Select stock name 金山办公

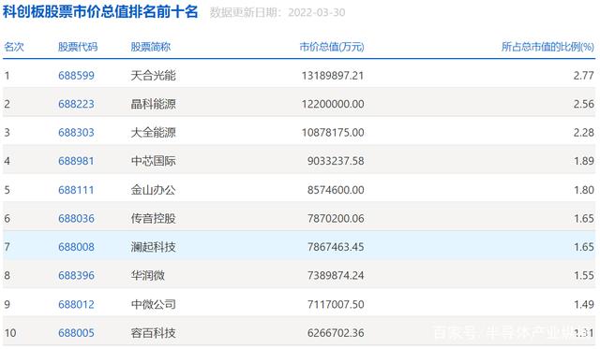coord(153,190)
